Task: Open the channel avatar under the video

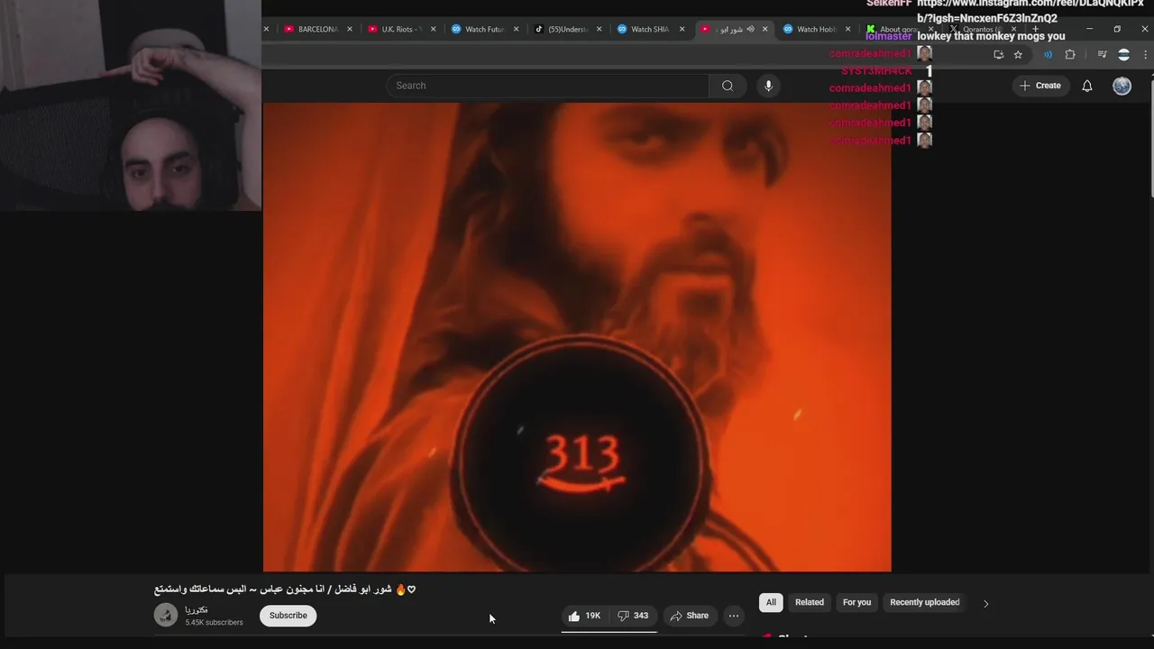Action: pyautogui.click(x=166, y=616)
